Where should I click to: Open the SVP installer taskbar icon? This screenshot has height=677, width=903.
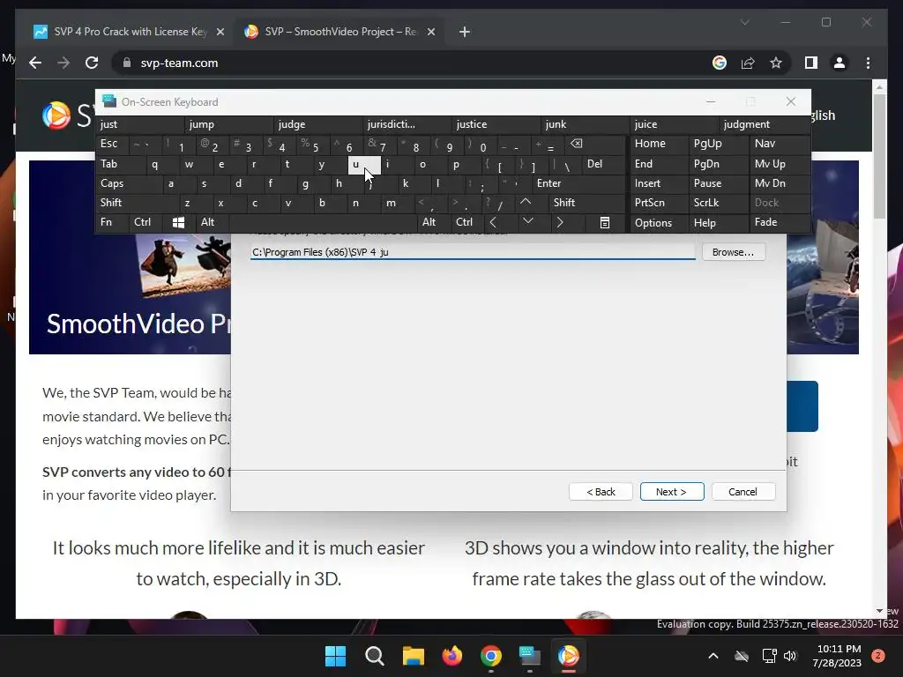point(569,656)
